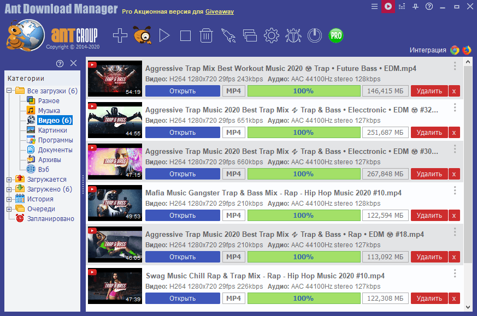Open the hamburger menu at top right
Image resolution: width=477 pixels, height=316 pixels.
click(x=374, y=7)
